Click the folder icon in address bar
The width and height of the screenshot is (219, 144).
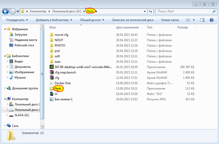point(22,11)
